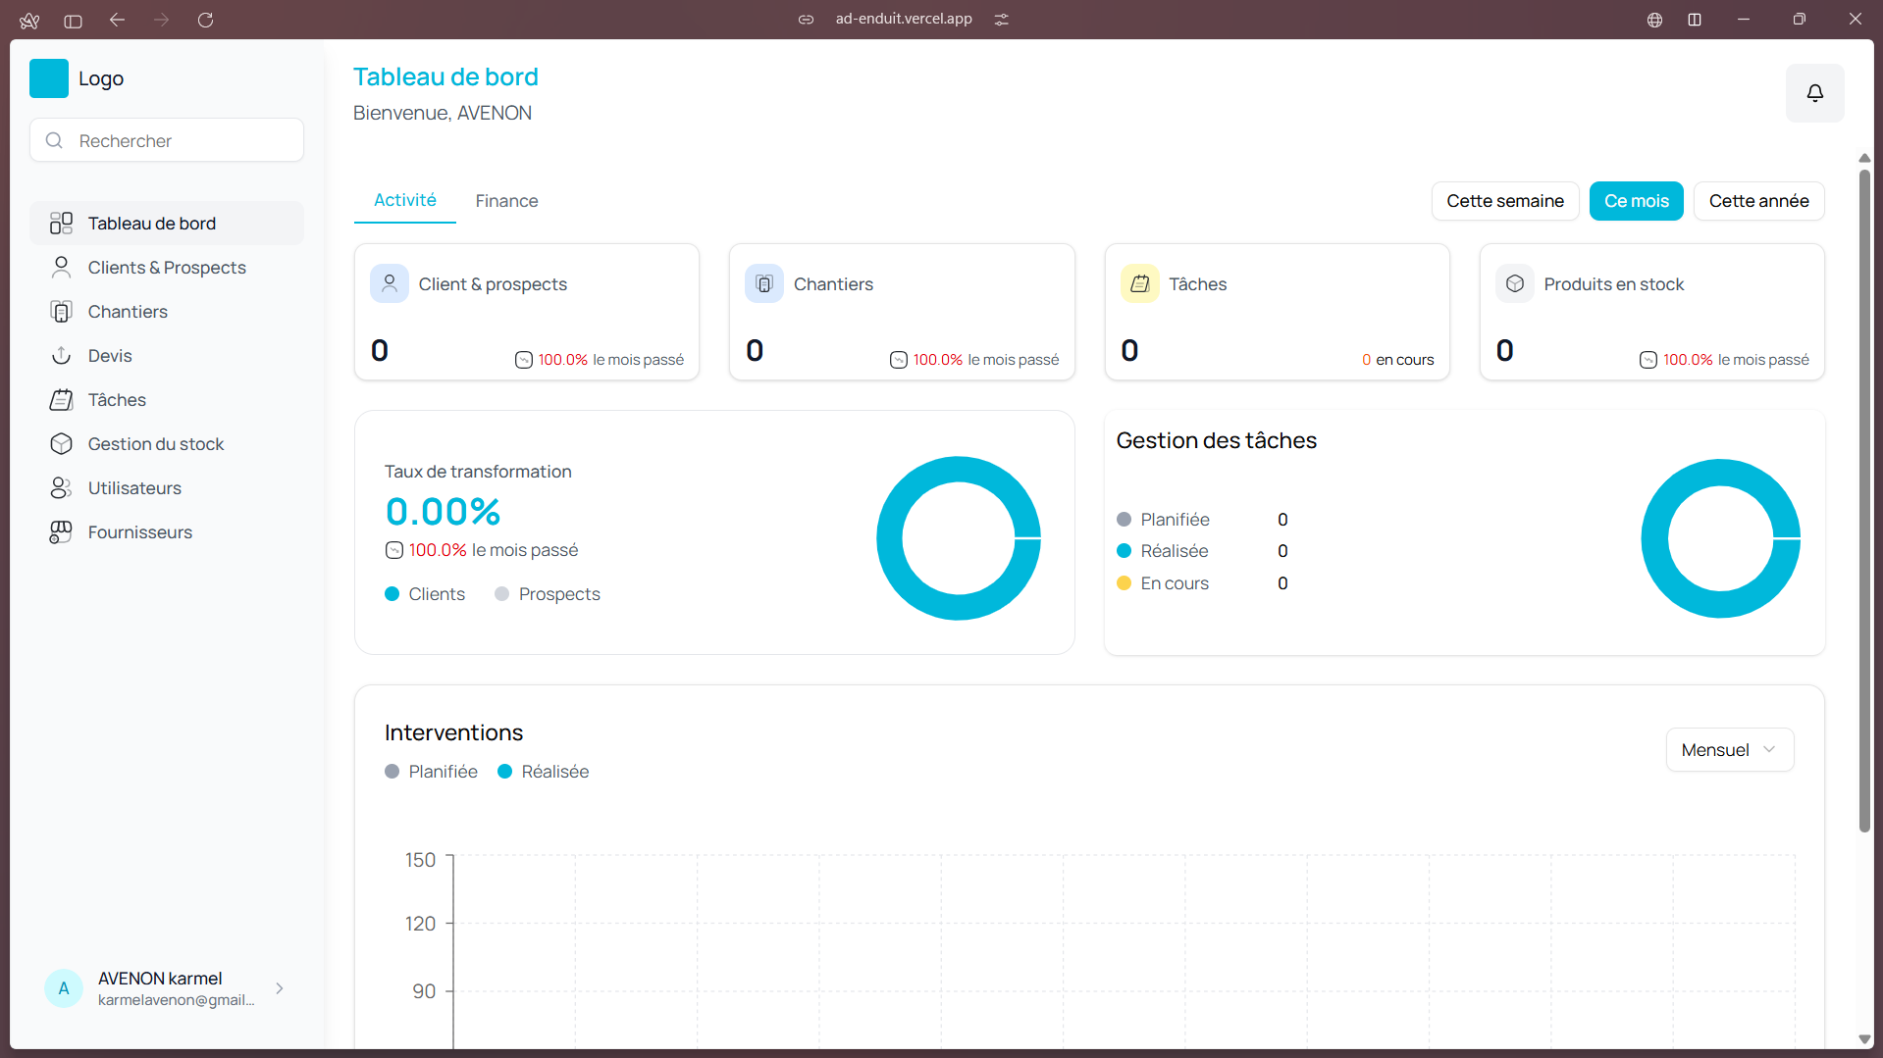Click the yellow Tâches card icon

[1139, 284]
